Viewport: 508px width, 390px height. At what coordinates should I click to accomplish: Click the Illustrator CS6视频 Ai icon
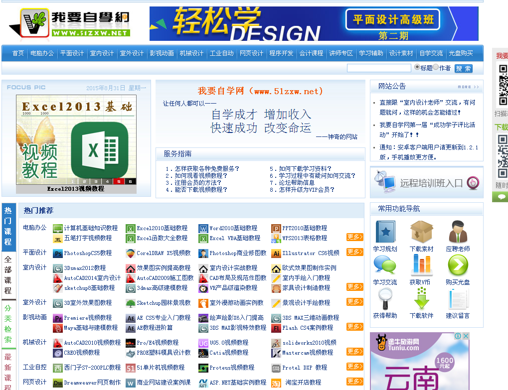tap(276, 254)
